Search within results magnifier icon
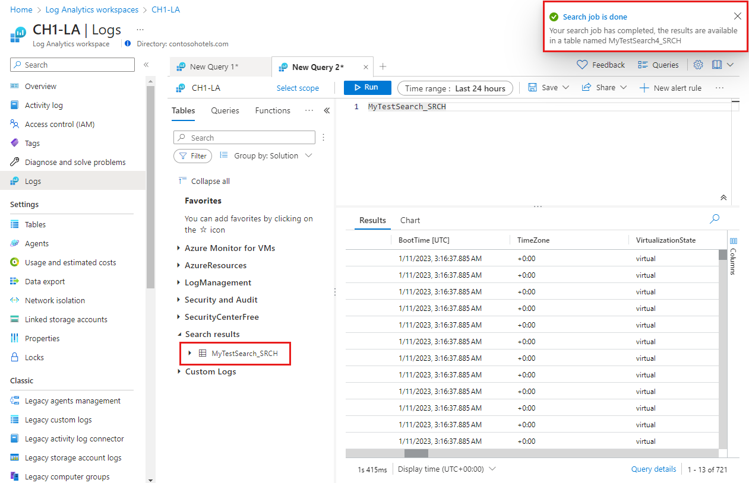 715,219
